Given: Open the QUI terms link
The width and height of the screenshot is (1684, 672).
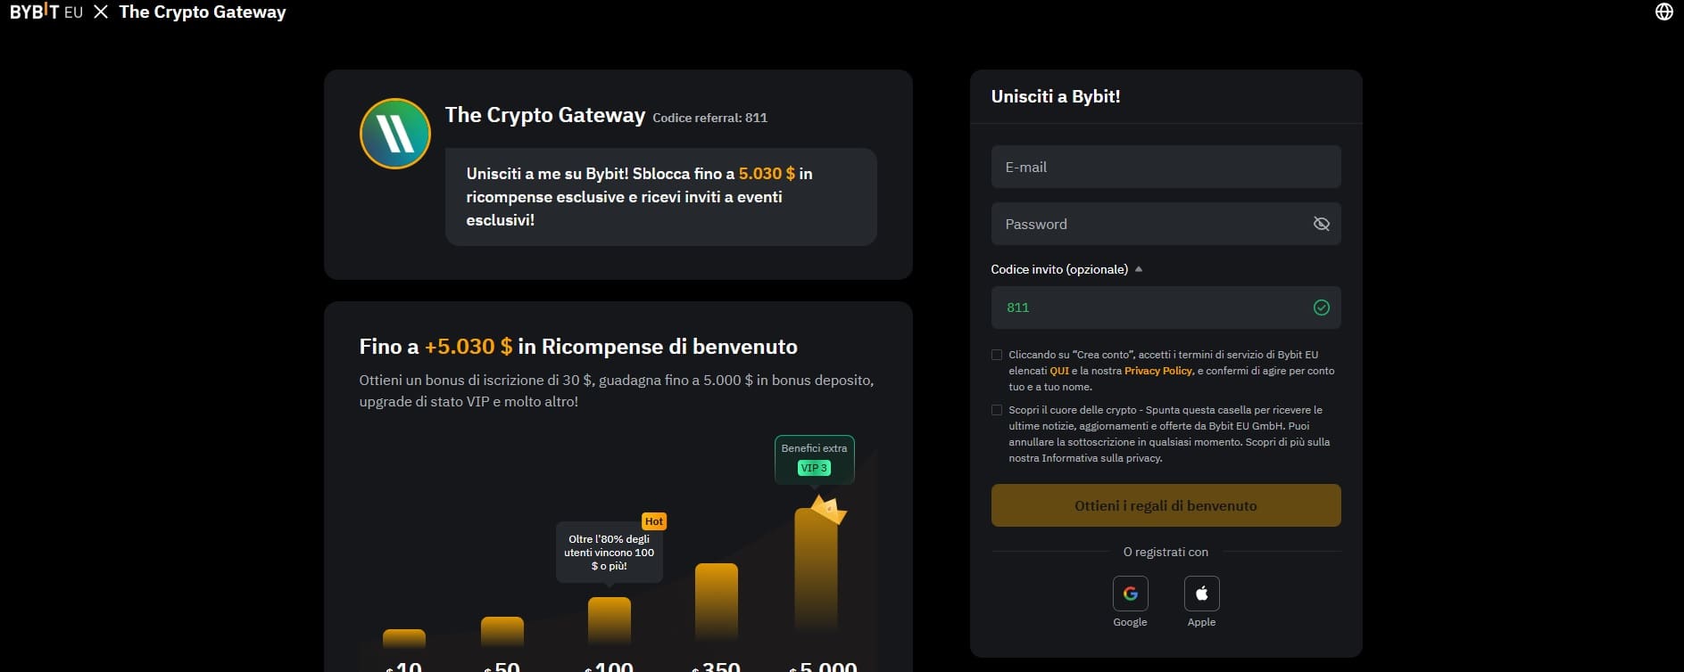Looking at the screenshot, I should [1059, 371].
